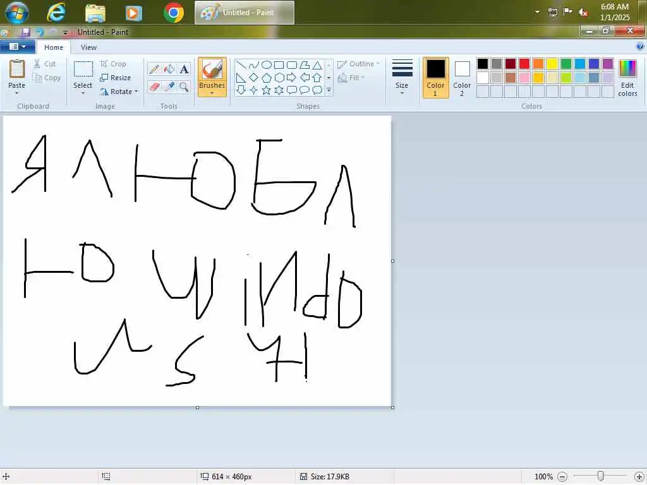The image size is (647, 485).
Task: Click Undo in the quick access toolbar
Action: pyautogui.click(x=40, y=32)
